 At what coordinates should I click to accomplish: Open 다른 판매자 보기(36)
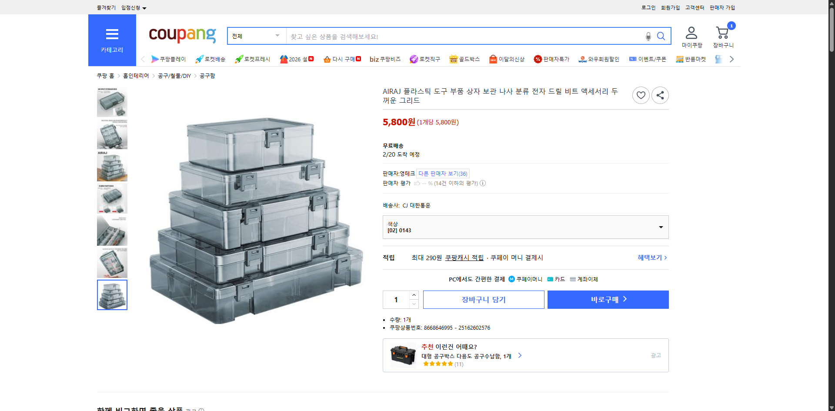pos(443,173)
